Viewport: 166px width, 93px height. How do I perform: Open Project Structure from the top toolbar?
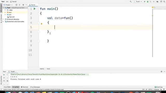157,2
